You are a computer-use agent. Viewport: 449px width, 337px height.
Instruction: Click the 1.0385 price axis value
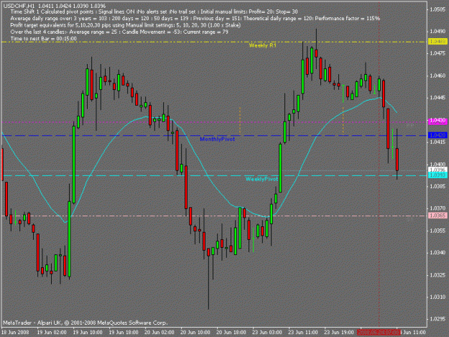438,186
